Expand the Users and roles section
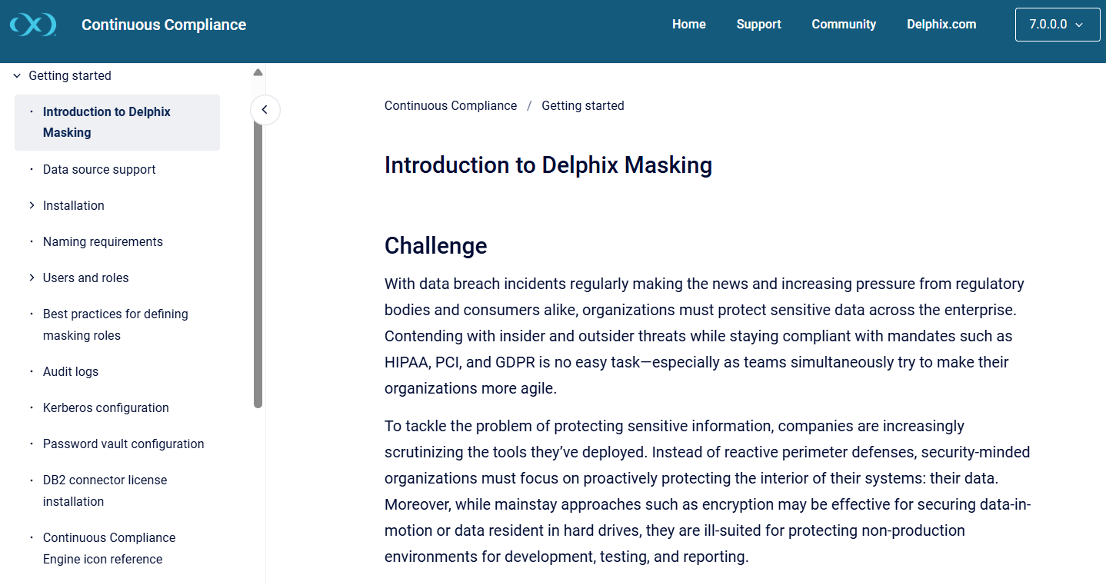Screen dimensions: 1106x585 32,278
